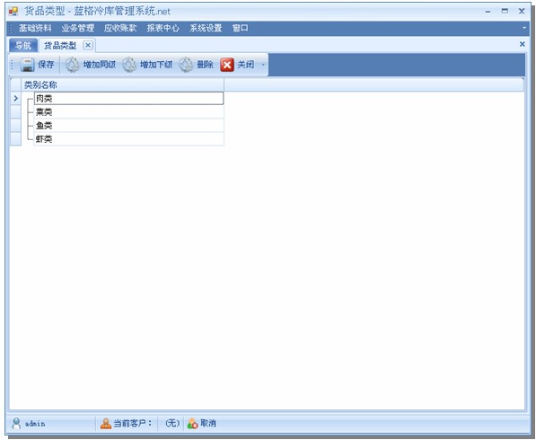The image size is (536, 440).
Task: Click the row indicator arrow beside 肉类
Action: (16, 99)
